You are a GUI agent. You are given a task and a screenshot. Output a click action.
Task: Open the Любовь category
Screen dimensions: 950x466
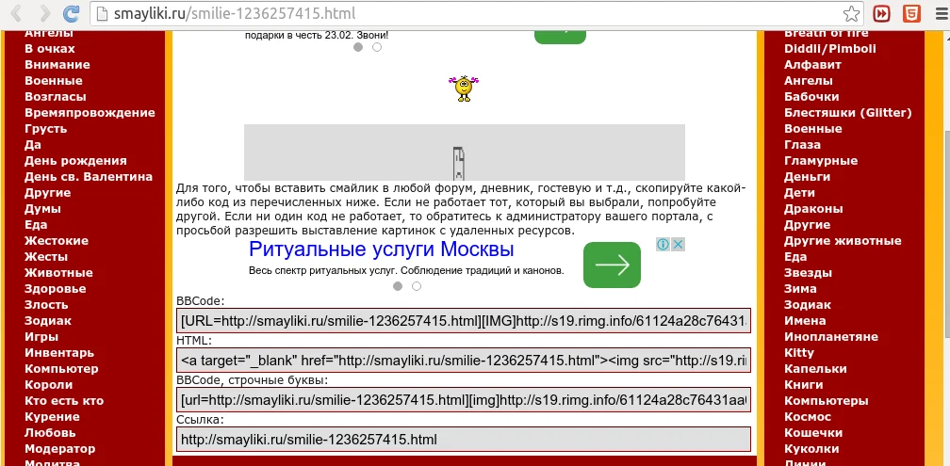[50, 433]
